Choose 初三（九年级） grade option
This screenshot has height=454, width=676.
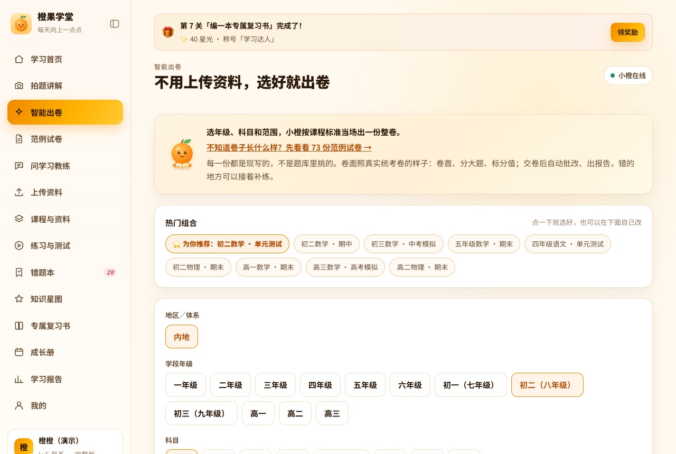pyautogui.click(x=201, y=413)
